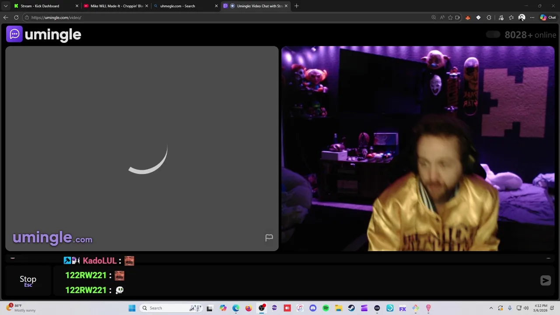Viewport: 560px width, 315px height.
Task: Click the 122RW221 username beside the face emote
Action: pos(86,275)
